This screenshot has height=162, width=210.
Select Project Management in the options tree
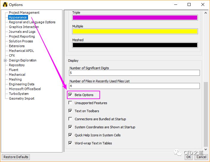24,13
